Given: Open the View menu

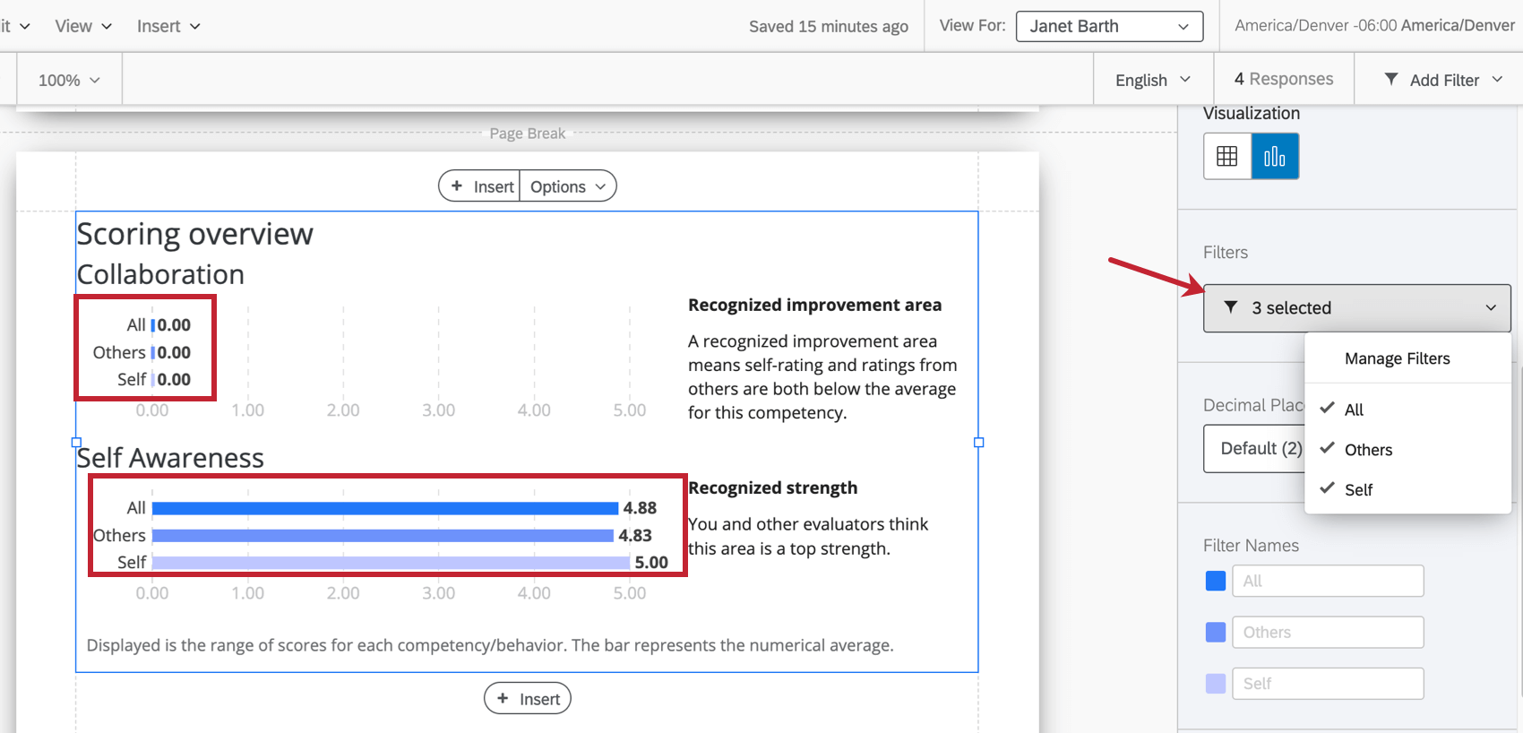Looking at the screenshot, I should [x=83, y=26].
